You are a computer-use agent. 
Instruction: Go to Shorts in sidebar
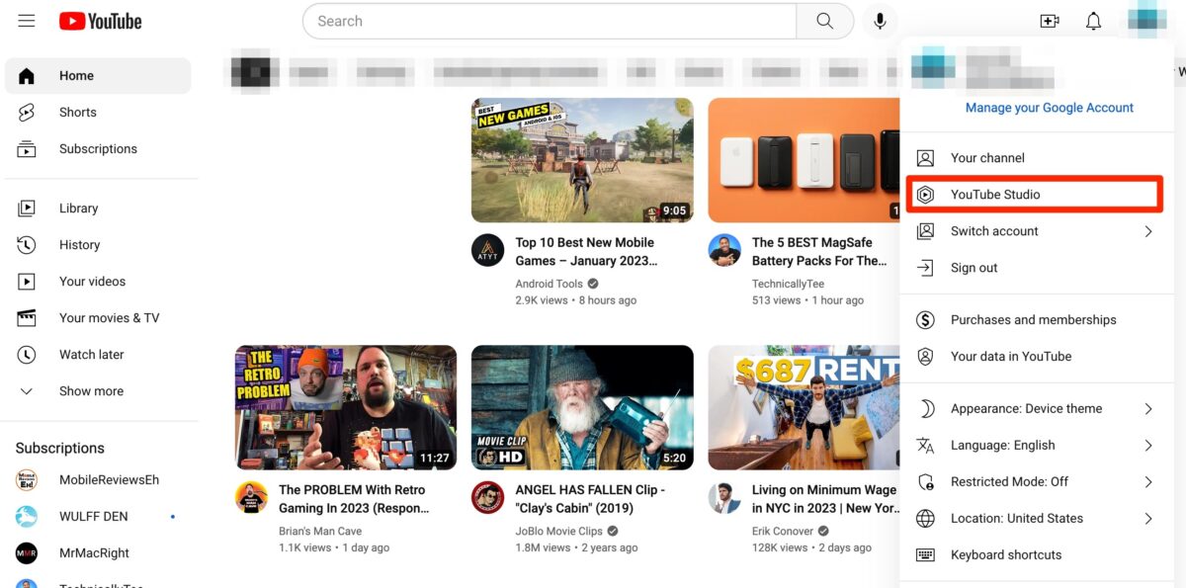click(77, 113)
